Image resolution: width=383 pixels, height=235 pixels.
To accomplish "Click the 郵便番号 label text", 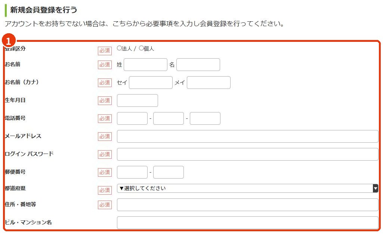I will click(x=15, y=172).
